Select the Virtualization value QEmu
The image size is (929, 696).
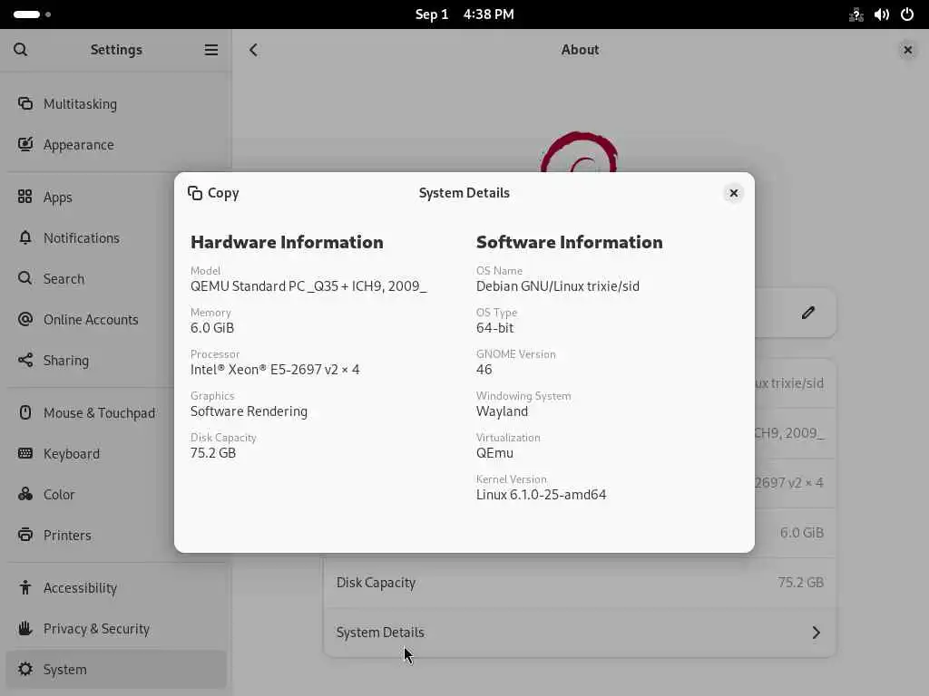[x=494, y=453]
